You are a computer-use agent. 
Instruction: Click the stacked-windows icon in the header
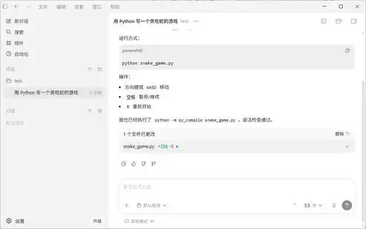[339, 21]
